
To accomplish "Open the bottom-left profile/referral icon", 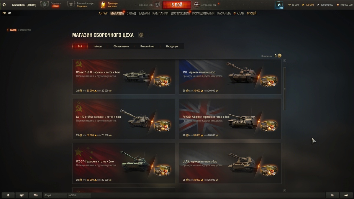I will pyautogui.click(x=8, y=195).
